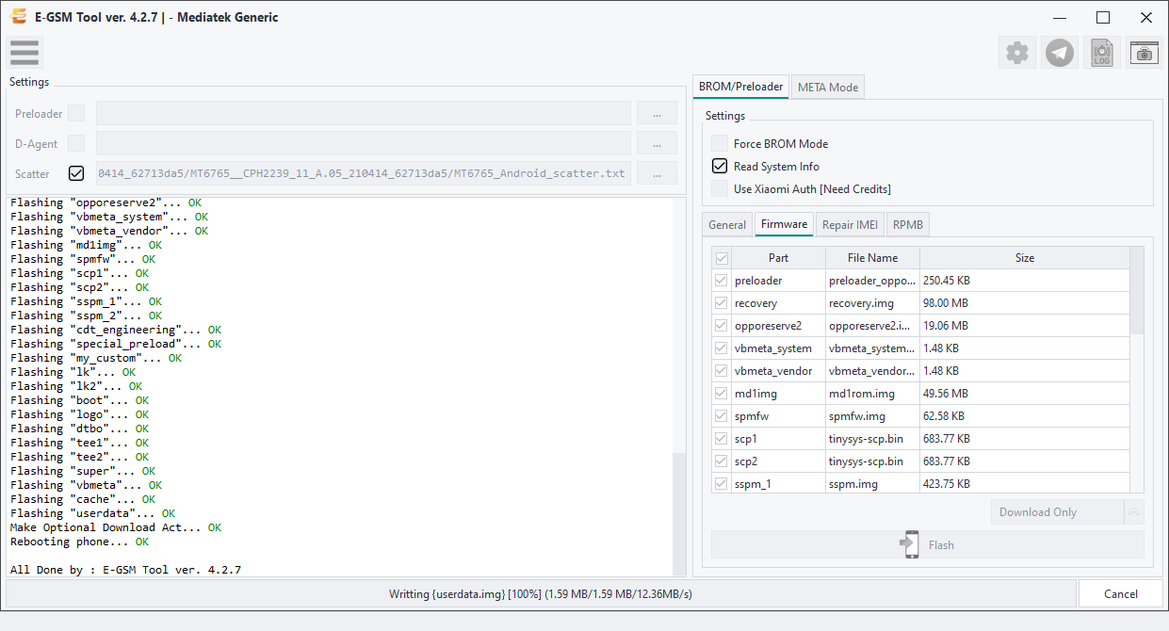This screenshot has height=631, width=1169.
Task: Browse for a D-Agent file
Action: pos(658,143)
